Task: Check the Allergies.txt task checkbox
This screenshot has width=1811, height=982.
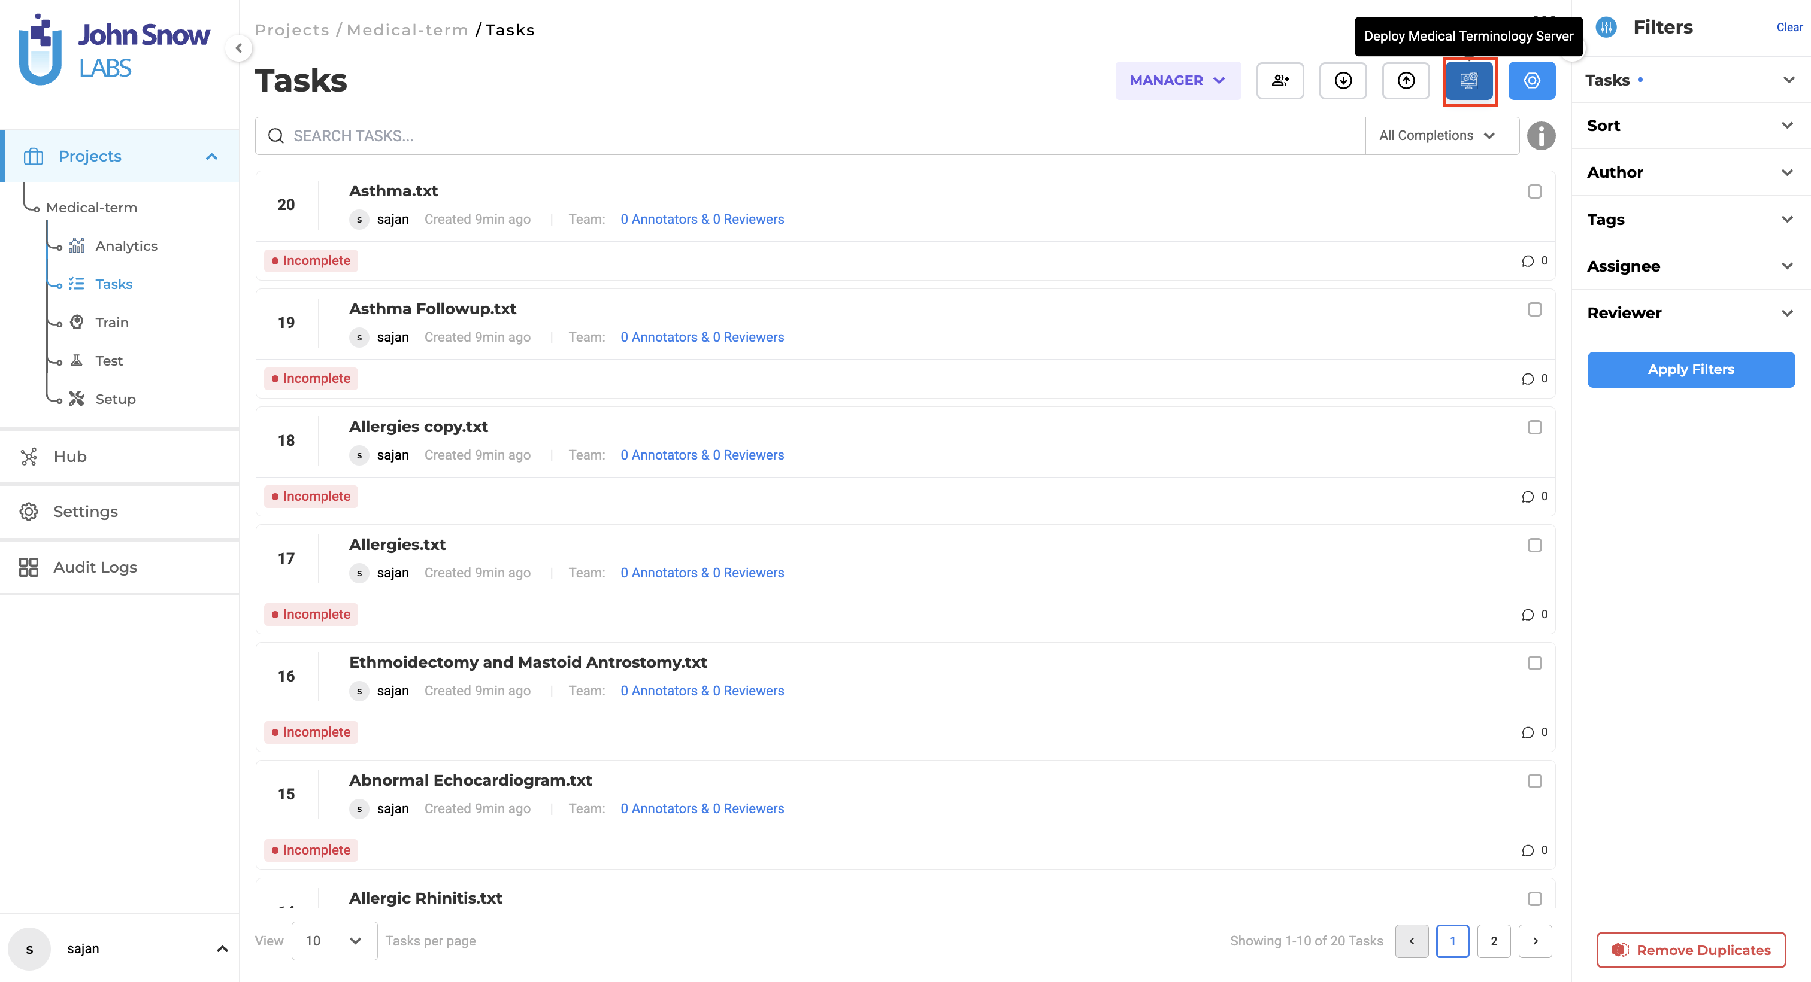Action: 1536,545
